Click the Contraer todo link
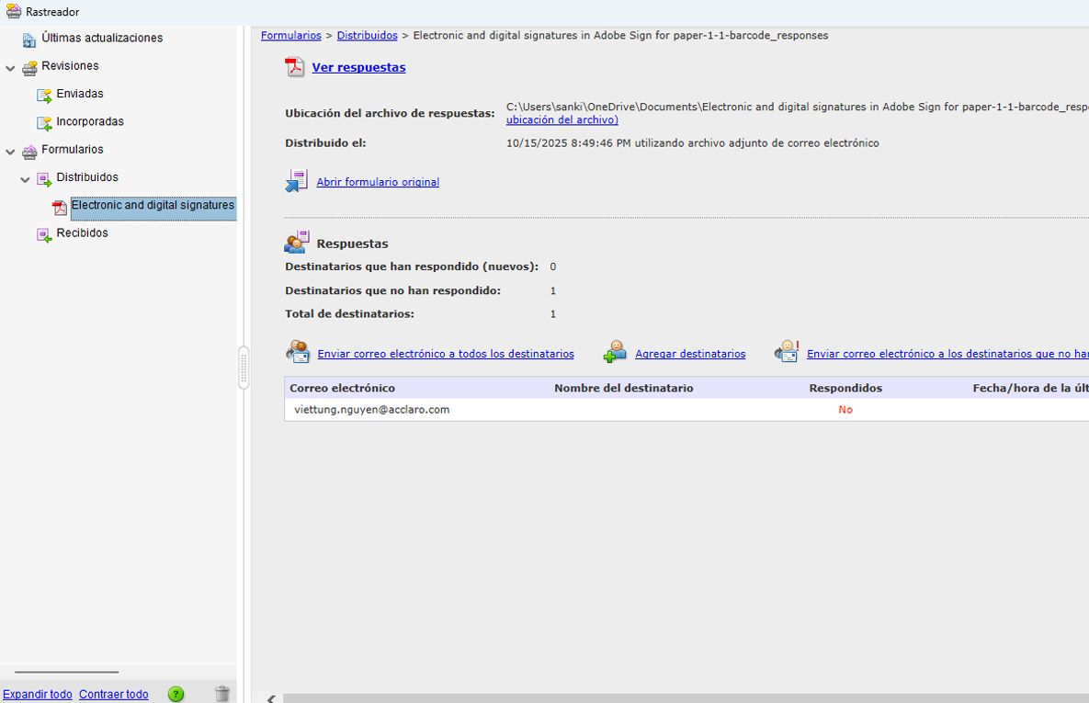 point(113,694)
